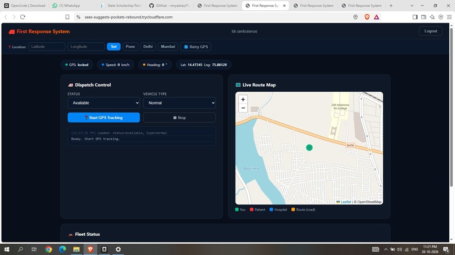Click the Latitude input field

[x=47, y=47]
